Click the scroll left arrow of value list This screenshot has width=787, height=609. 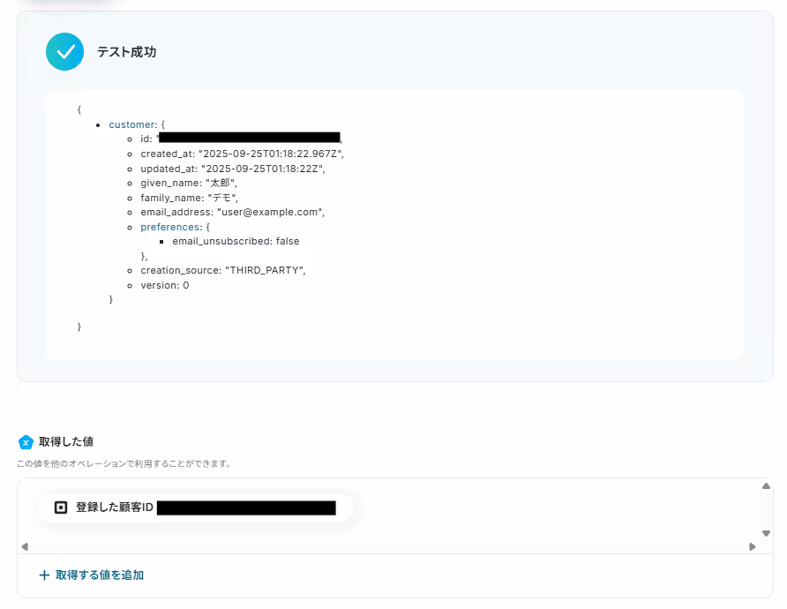[x=25, y=546]
